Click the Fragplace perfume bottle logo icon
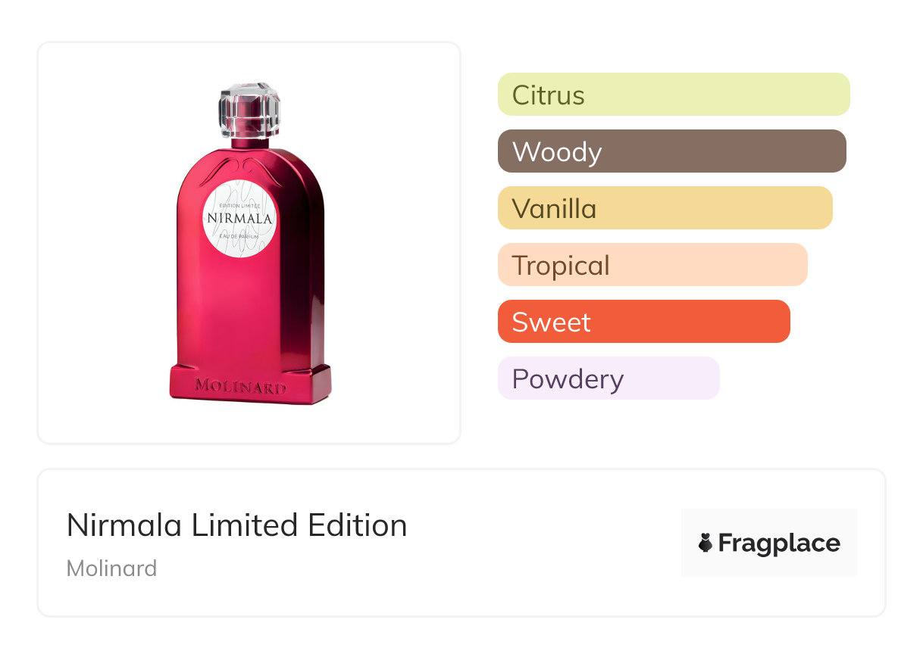923x654 pixels. (706, 543)
